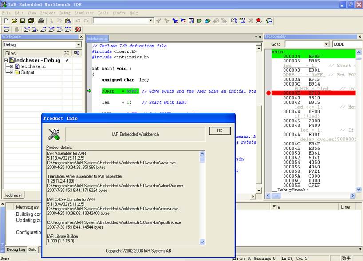Toggle the checkmark on ledchaser - Debug row
The image size is (363, 261).
coord(67,60)
